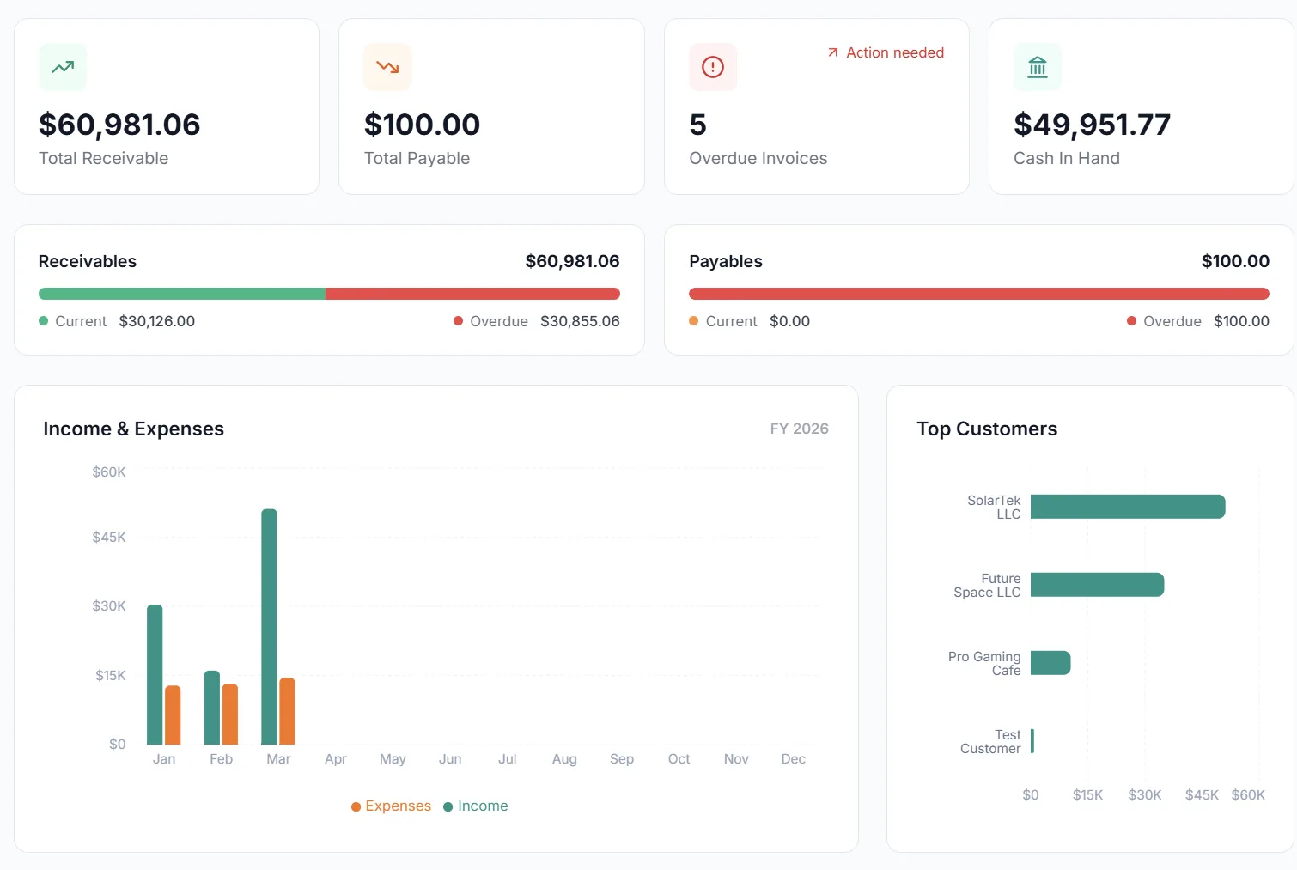Select the Total Payable label

(417, 158)
